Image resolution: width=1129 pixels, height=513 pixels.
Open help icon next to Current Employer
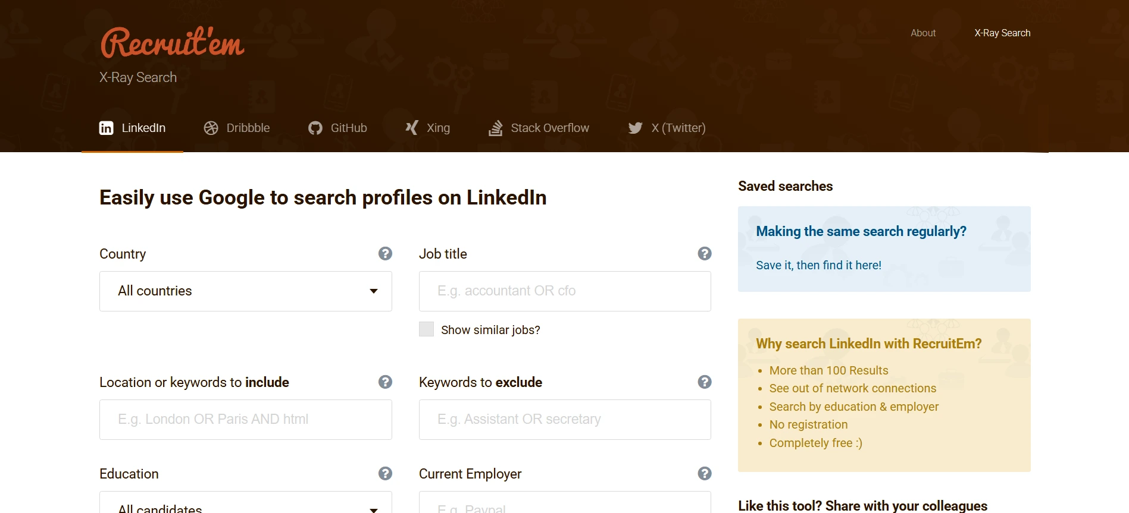(x=705, y=473)
